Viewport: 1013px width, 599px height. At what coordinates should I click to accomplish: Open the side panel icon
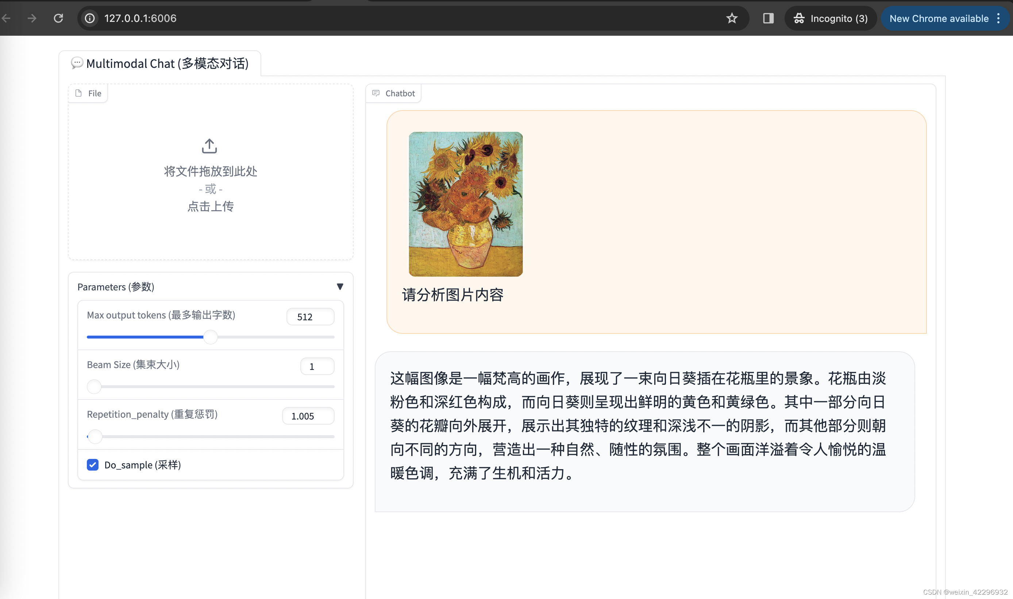pos(768,18)
